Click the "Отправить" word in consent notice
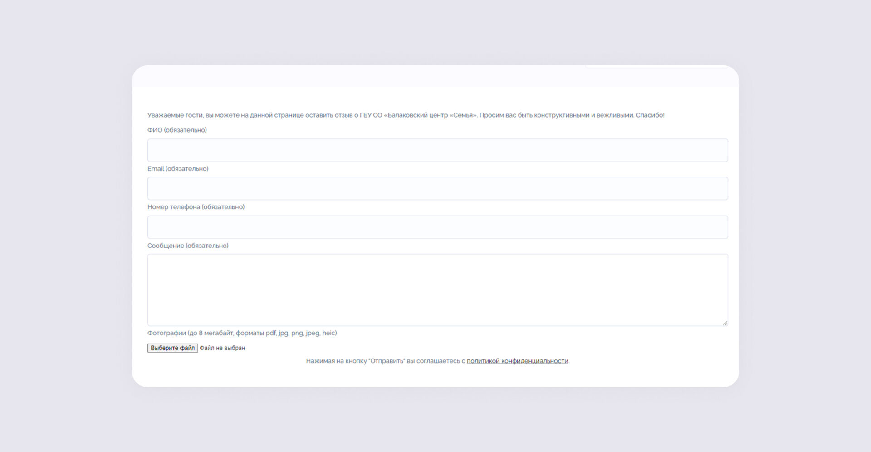 (x=387, y=361)
